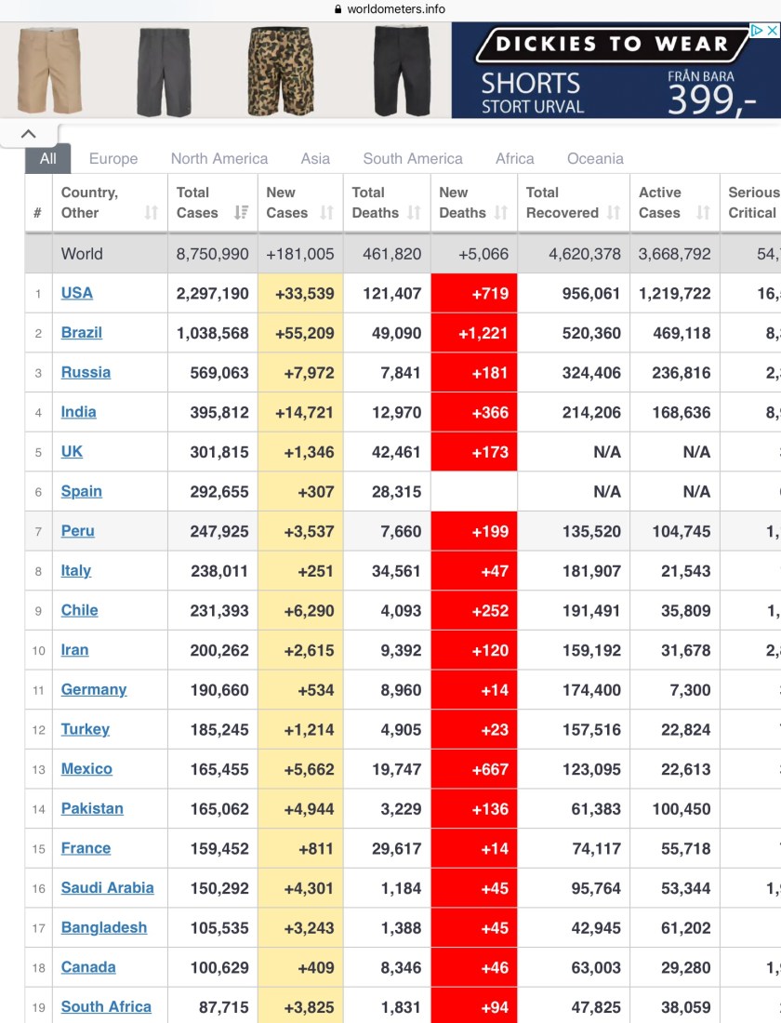Sort table by Total Cases sort icon

[241, 213]
